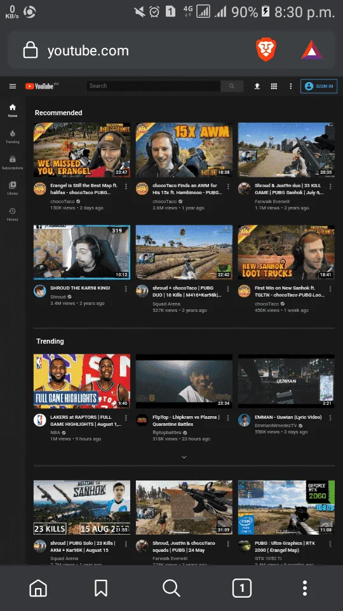Open title 'Shroud, Just9n & chocoTaco squads'

click(x=184, y=546)
